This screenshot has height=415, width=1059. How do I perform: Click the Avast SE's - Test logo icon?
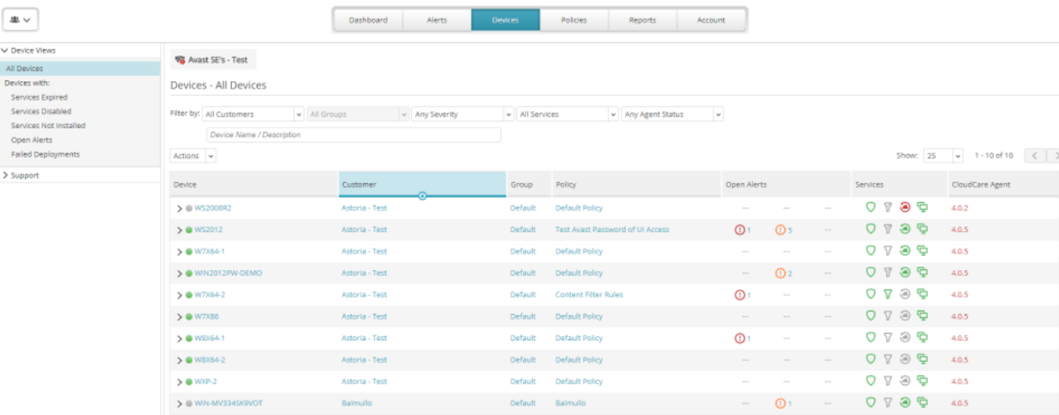tap(180, 60)
